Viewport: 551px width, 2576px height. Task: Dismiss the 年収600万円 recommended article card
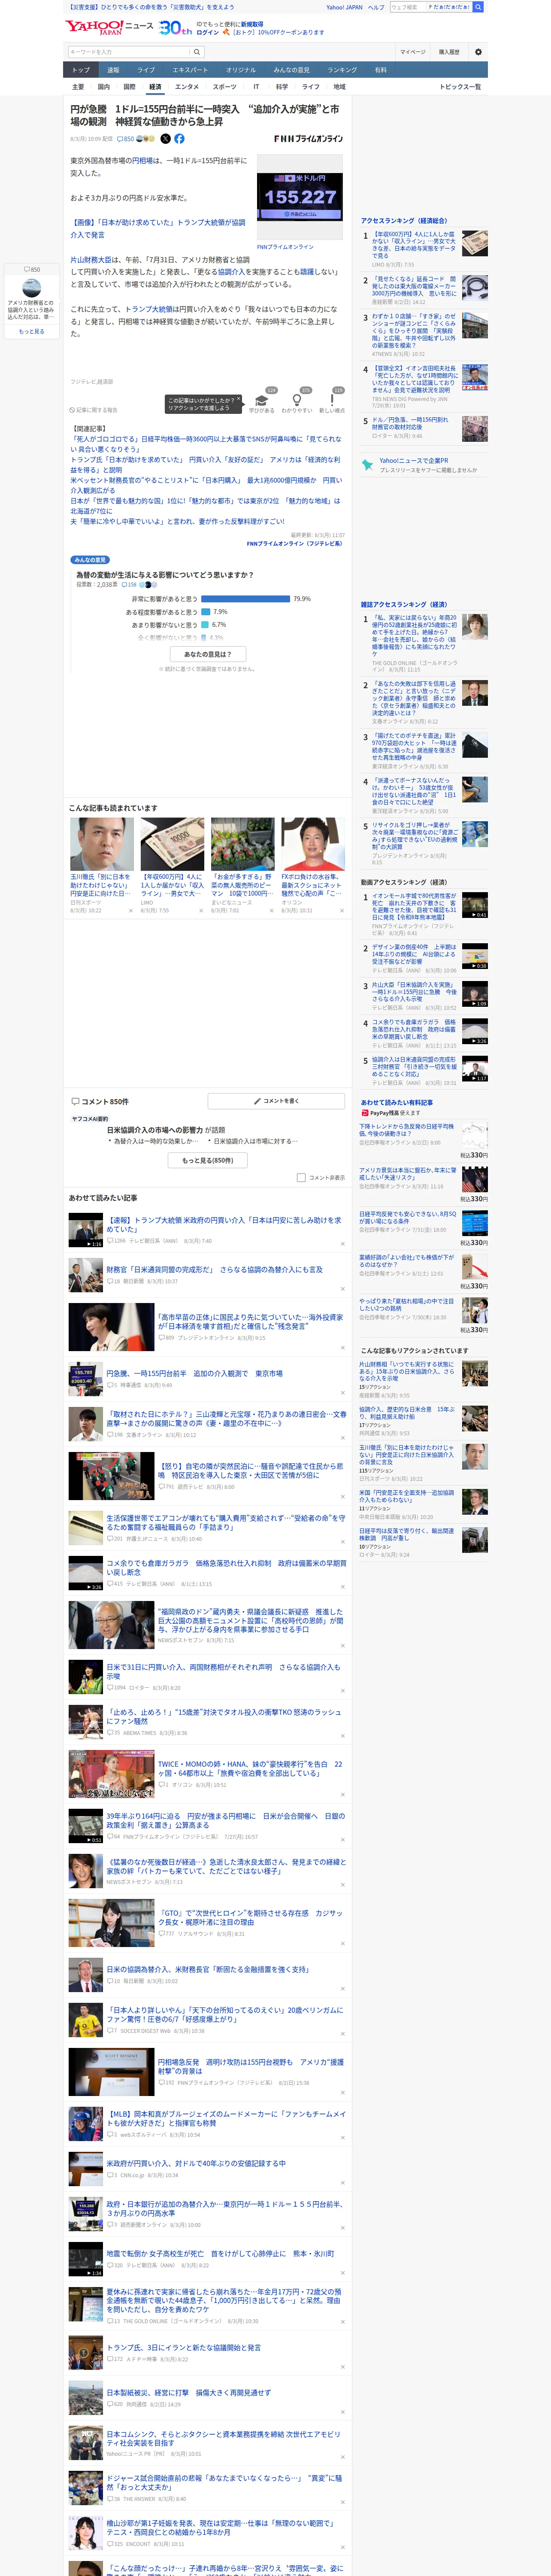click(x=201, y=911)
